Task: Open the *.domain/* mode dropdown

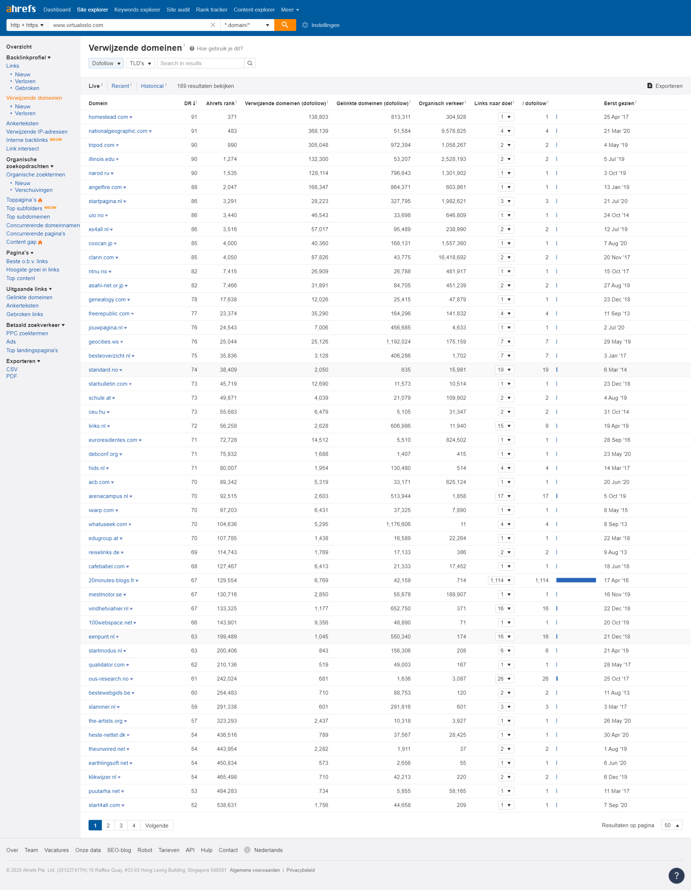Action: point(247,25)
